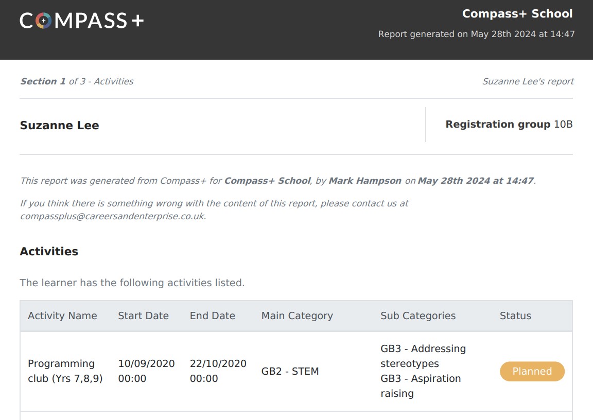This screenshot has width=593, height=420.
Task: Open Suzanne Lee's report link
Action: (528, 81)
